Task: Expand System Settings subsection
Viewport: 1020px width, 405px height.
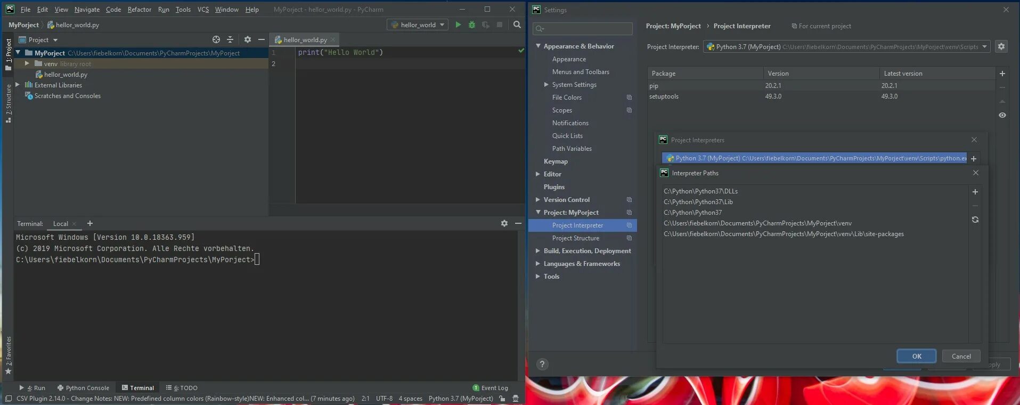Action: click(x=546, y=84)
